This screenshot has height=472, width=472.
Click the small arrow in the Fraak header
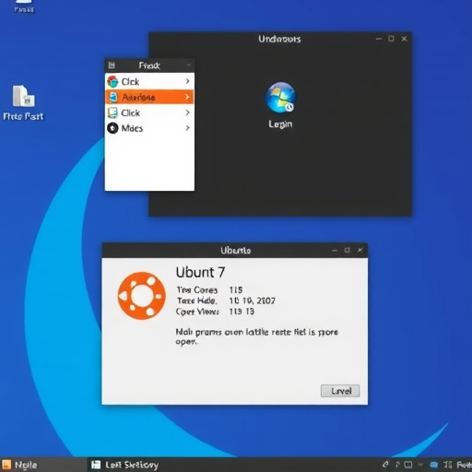(188, 65)
